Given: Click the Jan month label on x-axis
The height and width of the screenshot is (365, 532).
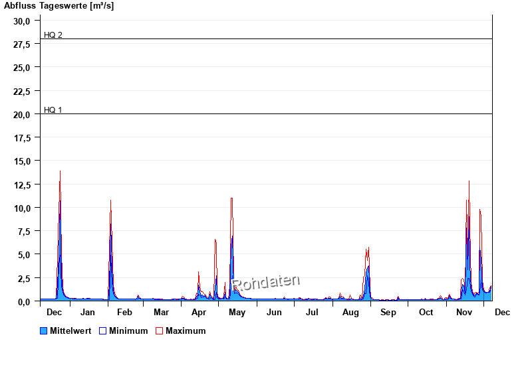Looking at the screenshot, I should pos(88,312).
